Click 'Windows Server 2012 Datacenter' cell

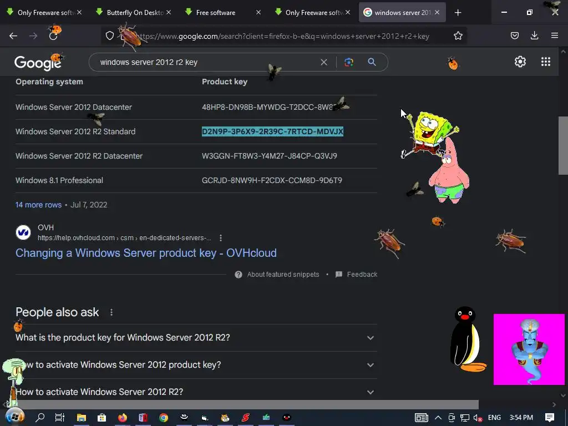coord(74,107)
